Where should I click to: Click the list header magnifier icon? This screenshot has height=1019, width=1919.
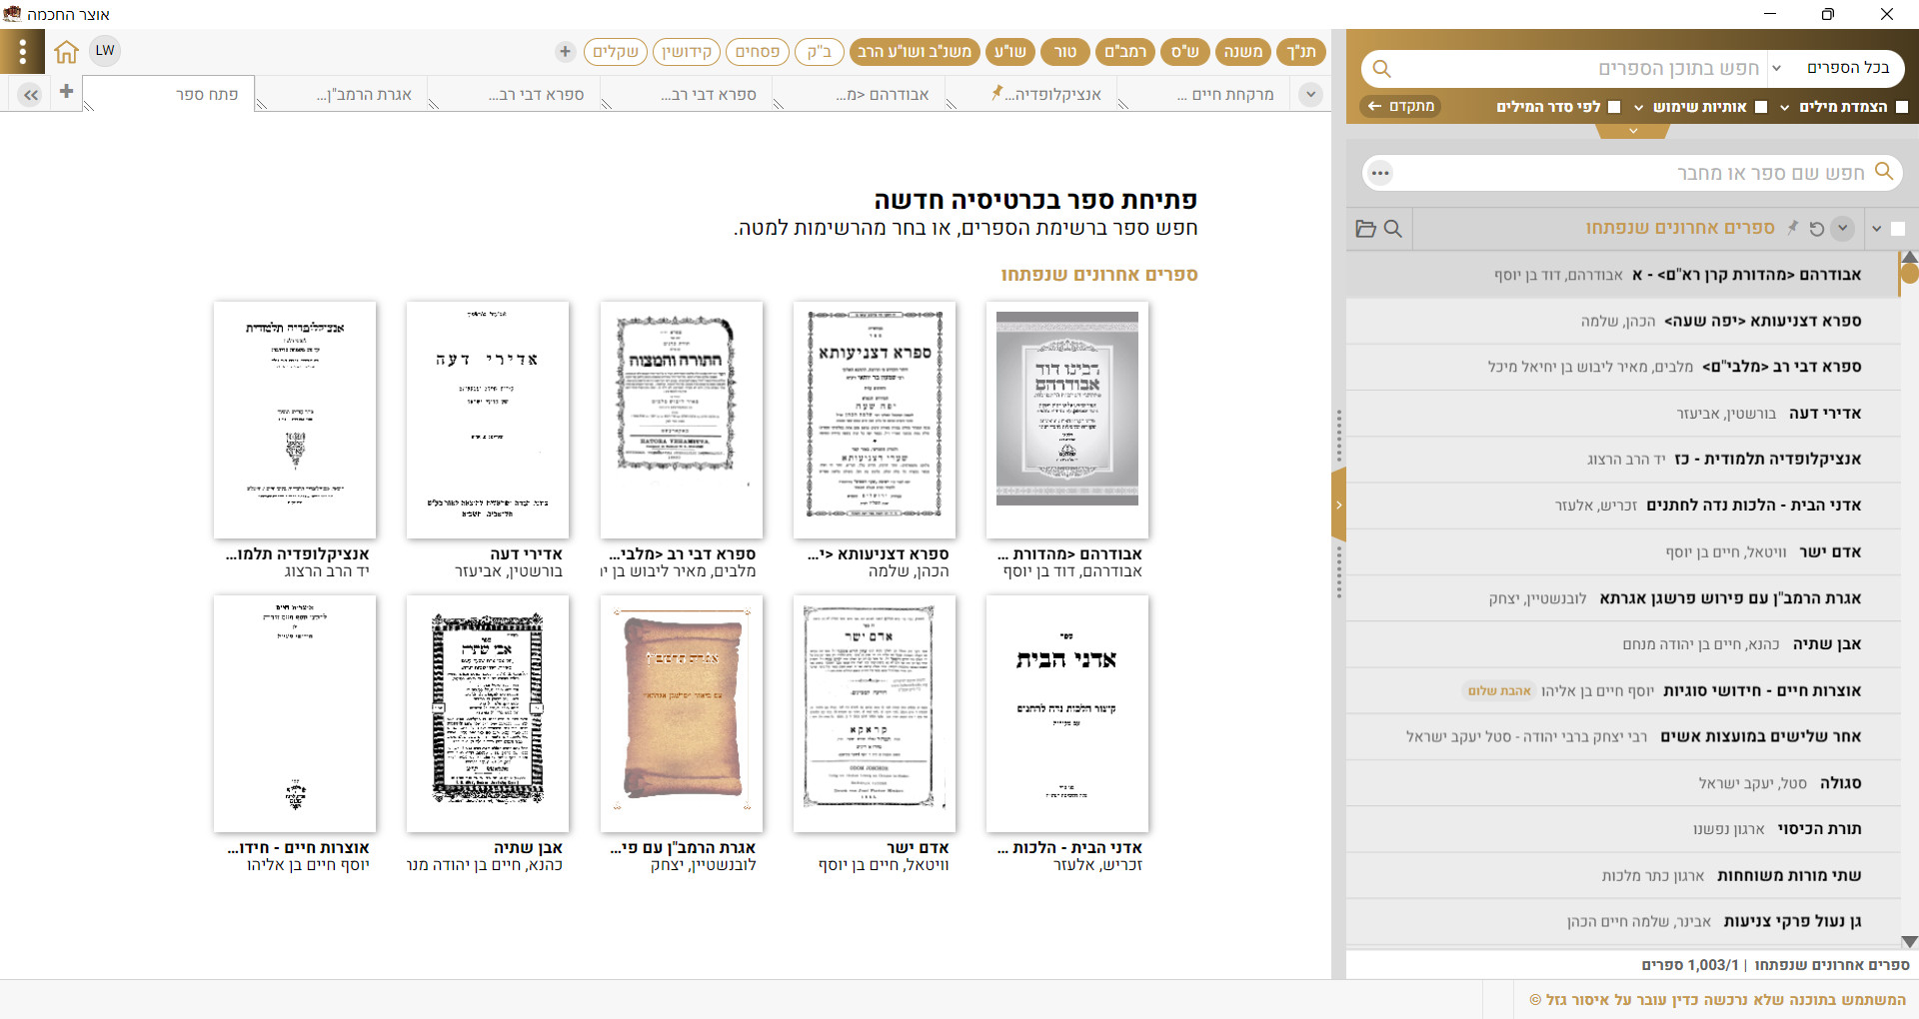click(1392, 229)
